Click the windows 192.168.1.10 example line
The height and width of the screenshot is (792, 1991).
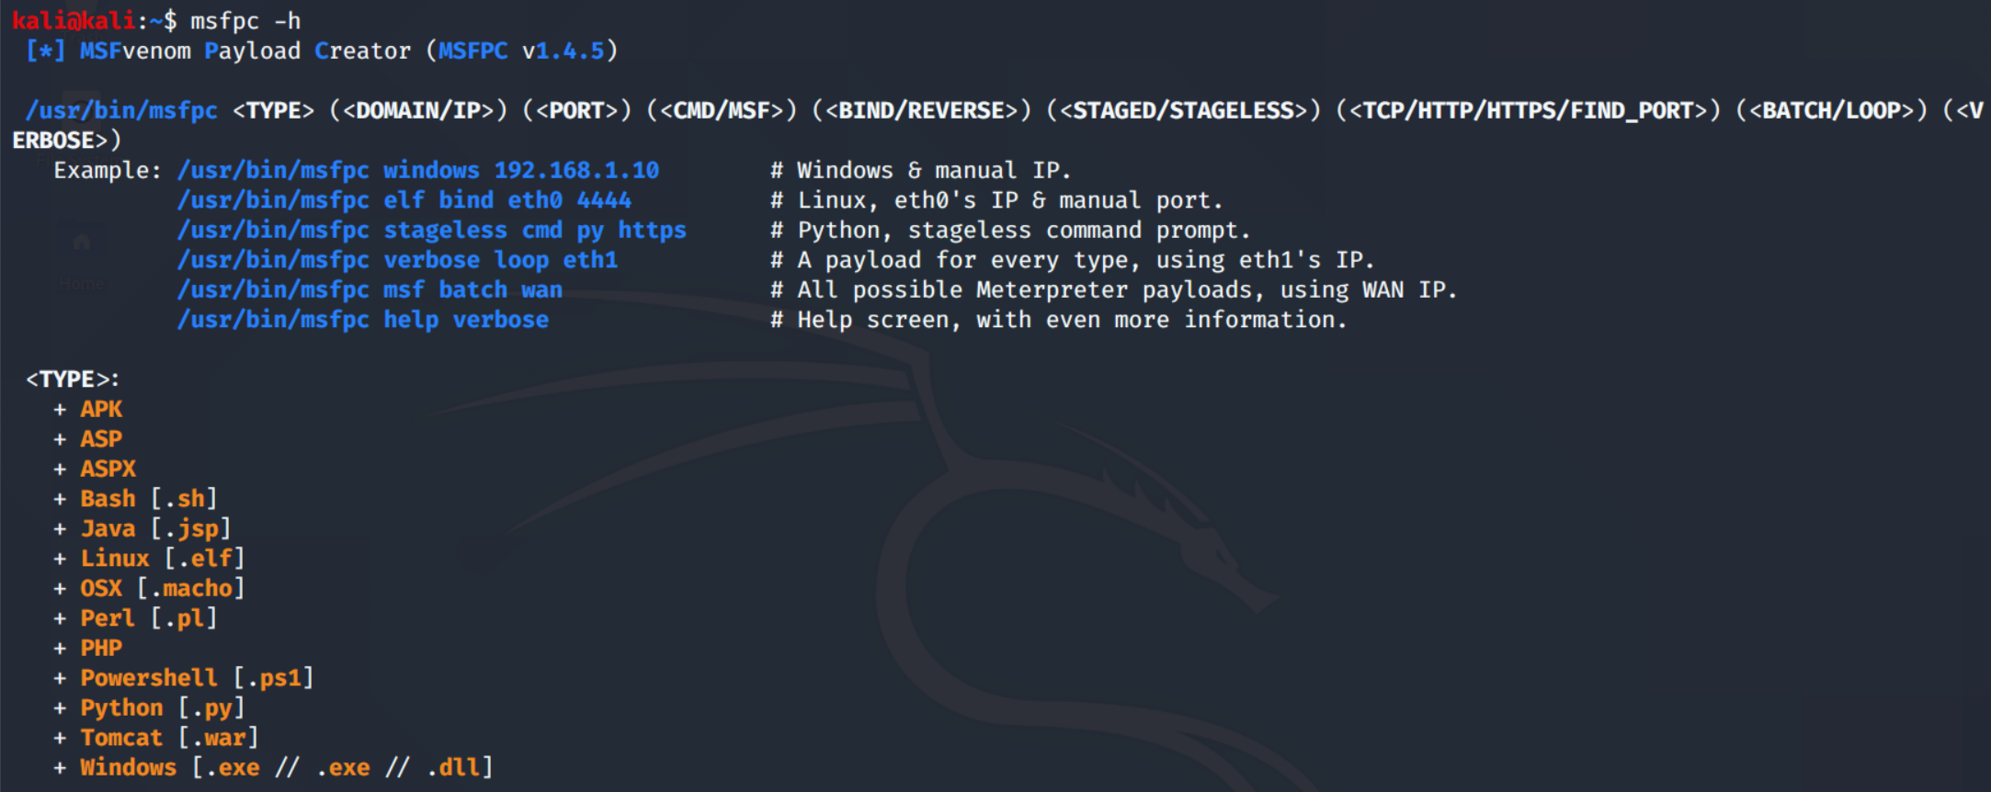[418, 170]
